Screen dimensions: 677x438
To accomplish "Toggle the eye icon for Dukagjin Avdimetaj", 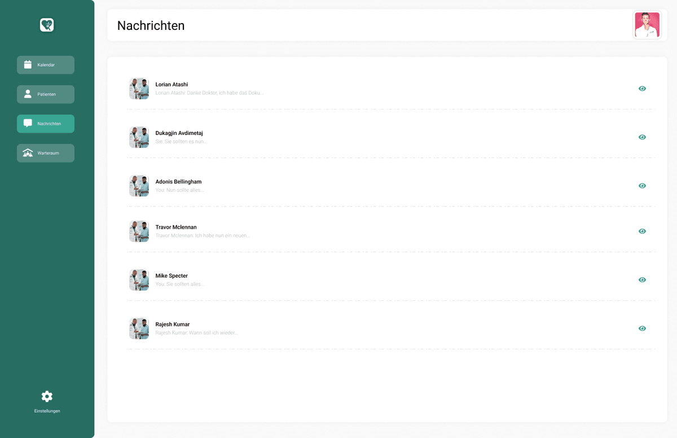I will pos(642,137).
